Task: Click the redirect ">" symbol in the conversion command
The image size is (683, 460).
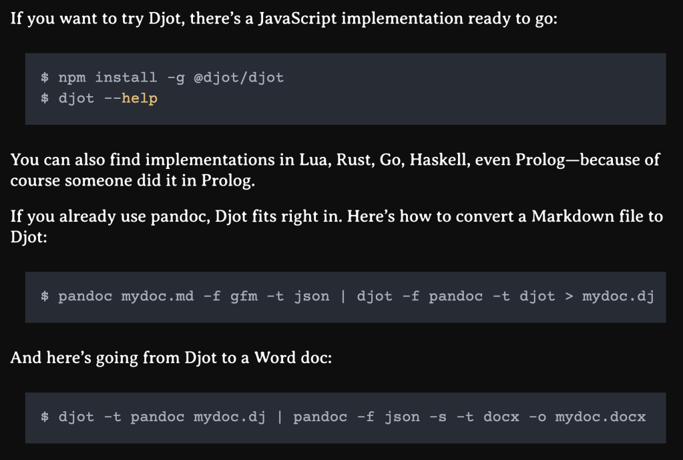Action: (569, 296)
